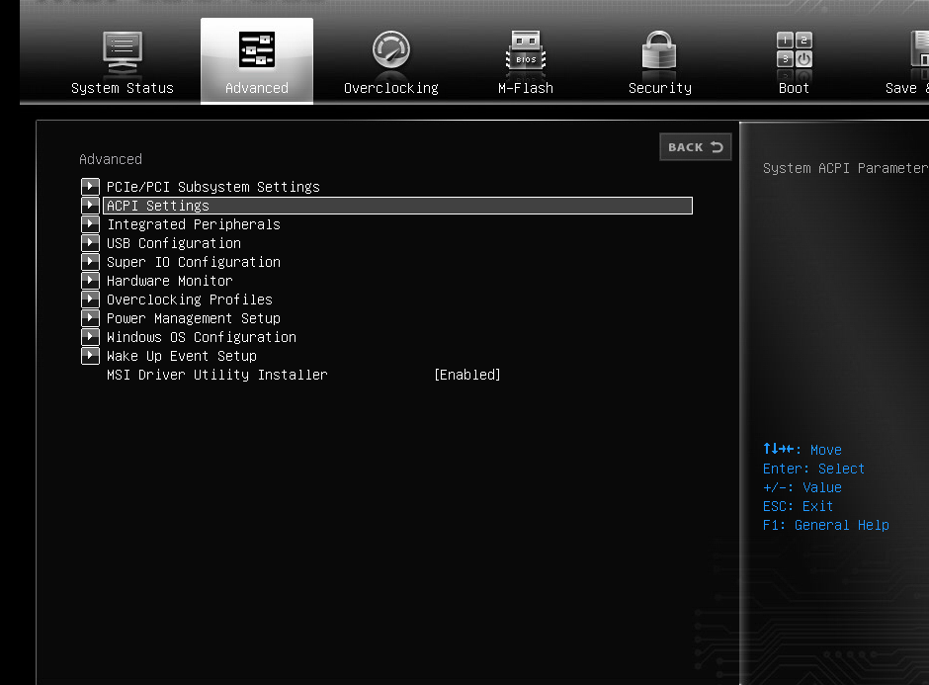
Task: Click the Overclocking gauge icon
Action: [x=391, y=49]
